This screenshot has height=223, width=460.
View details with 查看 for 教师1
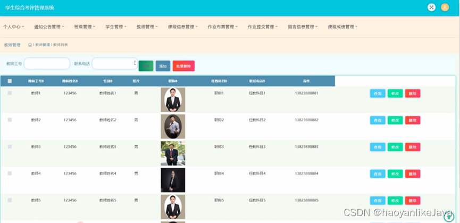[378, 94]
